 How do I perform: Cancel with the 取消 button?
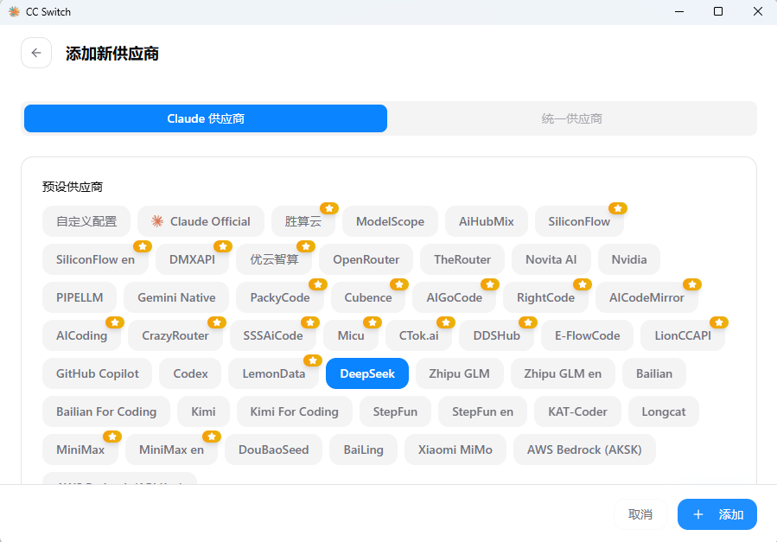(x=640, y=514)
